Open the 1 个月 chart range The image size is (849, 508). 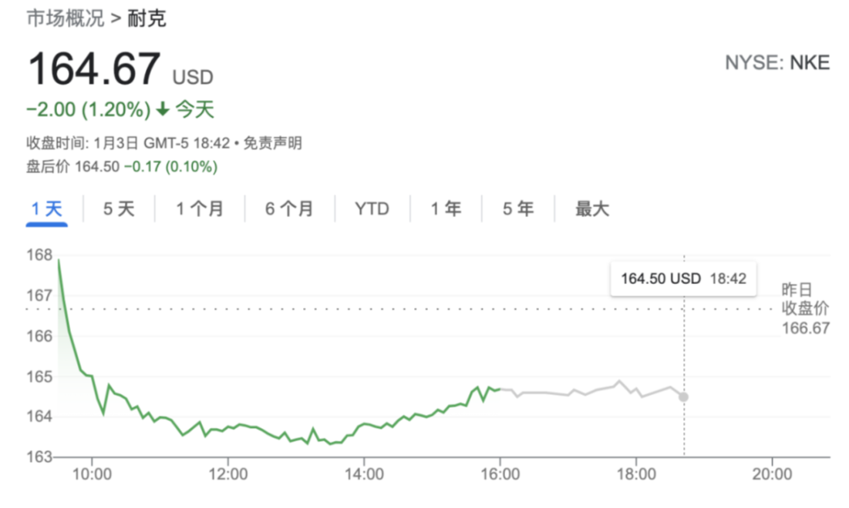click(x=200, y=209)
